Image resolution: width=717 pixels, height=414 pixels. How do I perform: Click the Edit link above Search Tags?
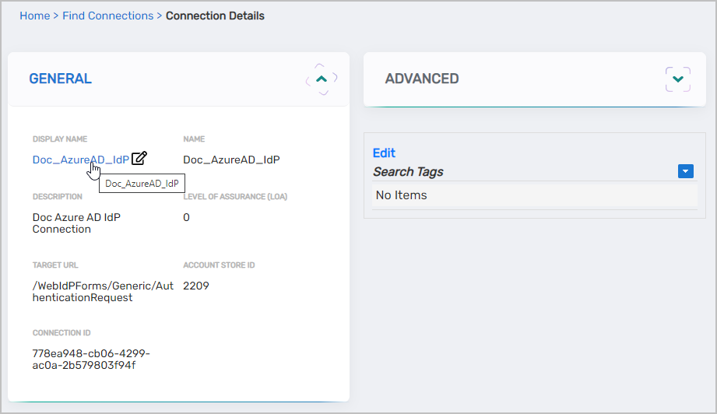384,153
